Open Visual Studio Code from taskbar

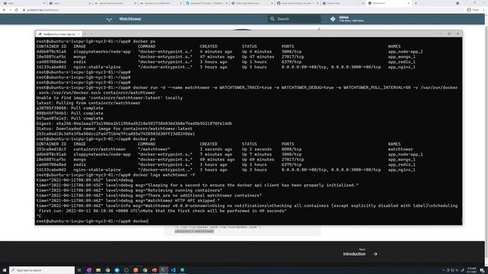[x=173, y=270]
